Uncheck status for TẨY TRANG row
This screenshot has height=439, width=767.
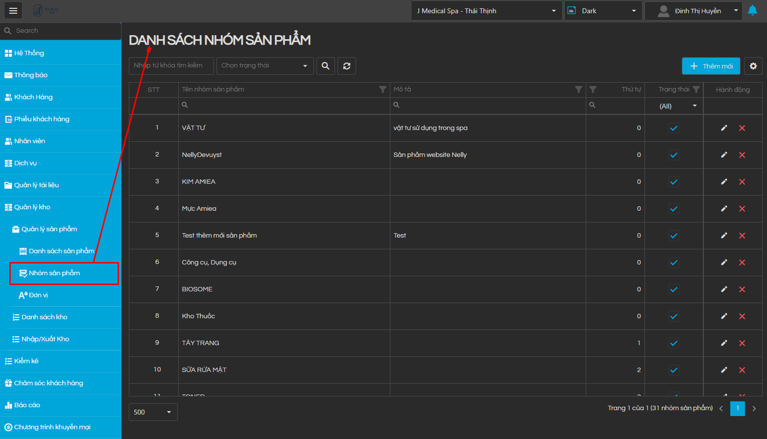[674, 343]
